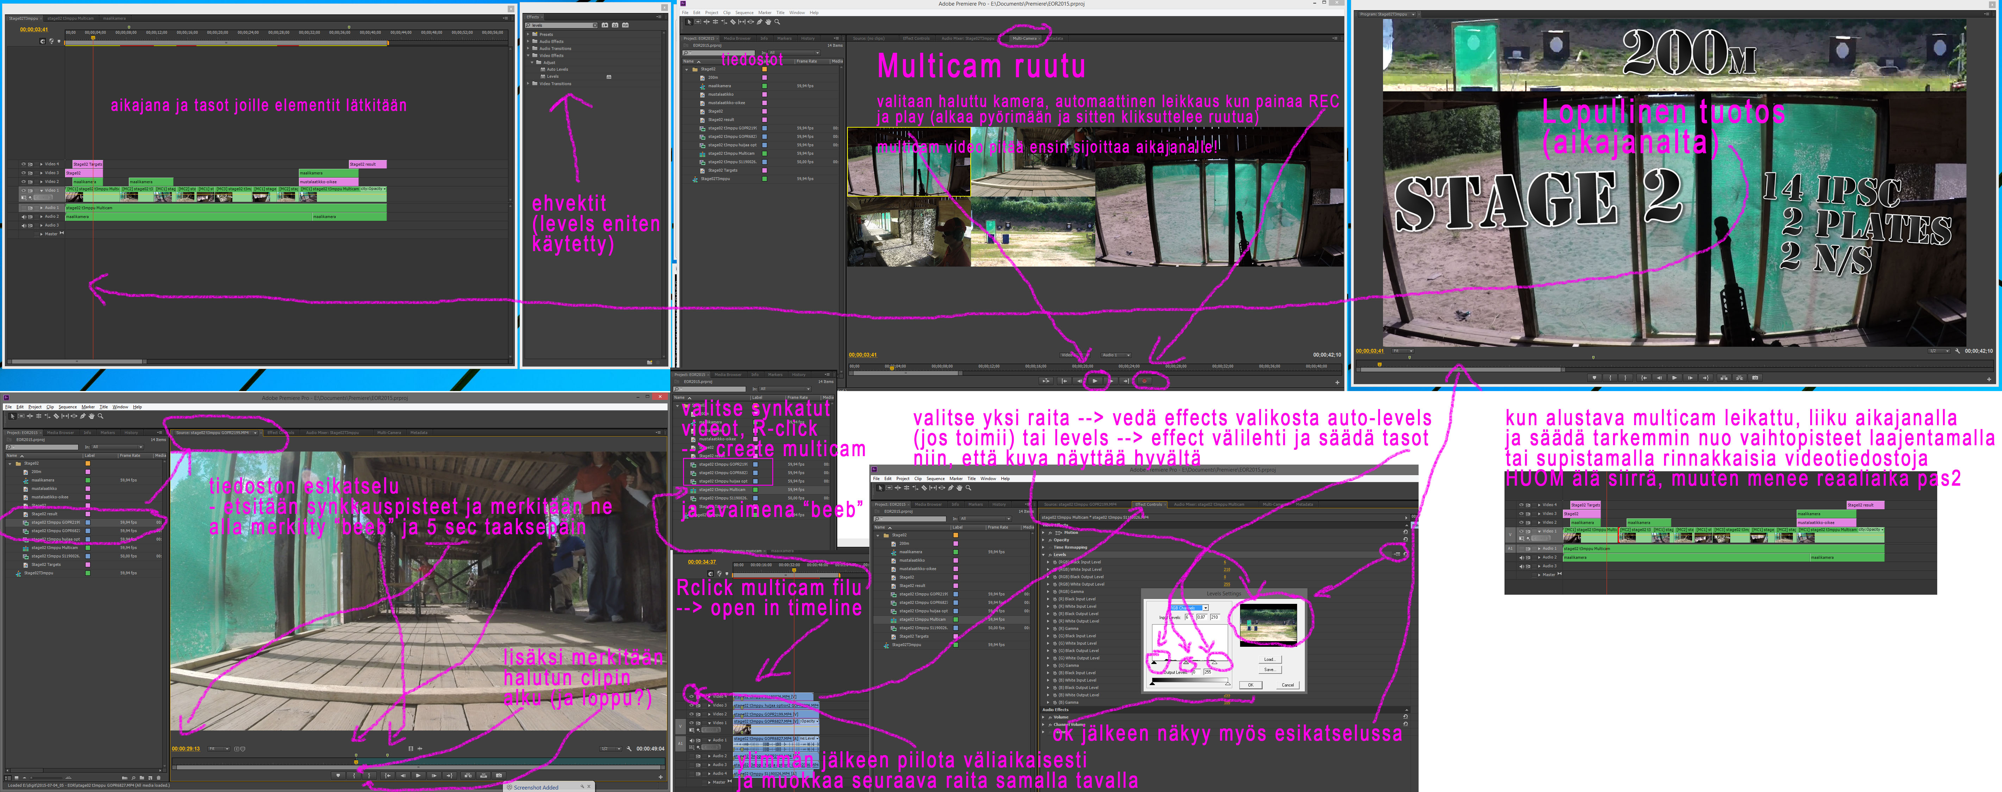Clear the 'levels' search in Effects panel

click(595, 26)
